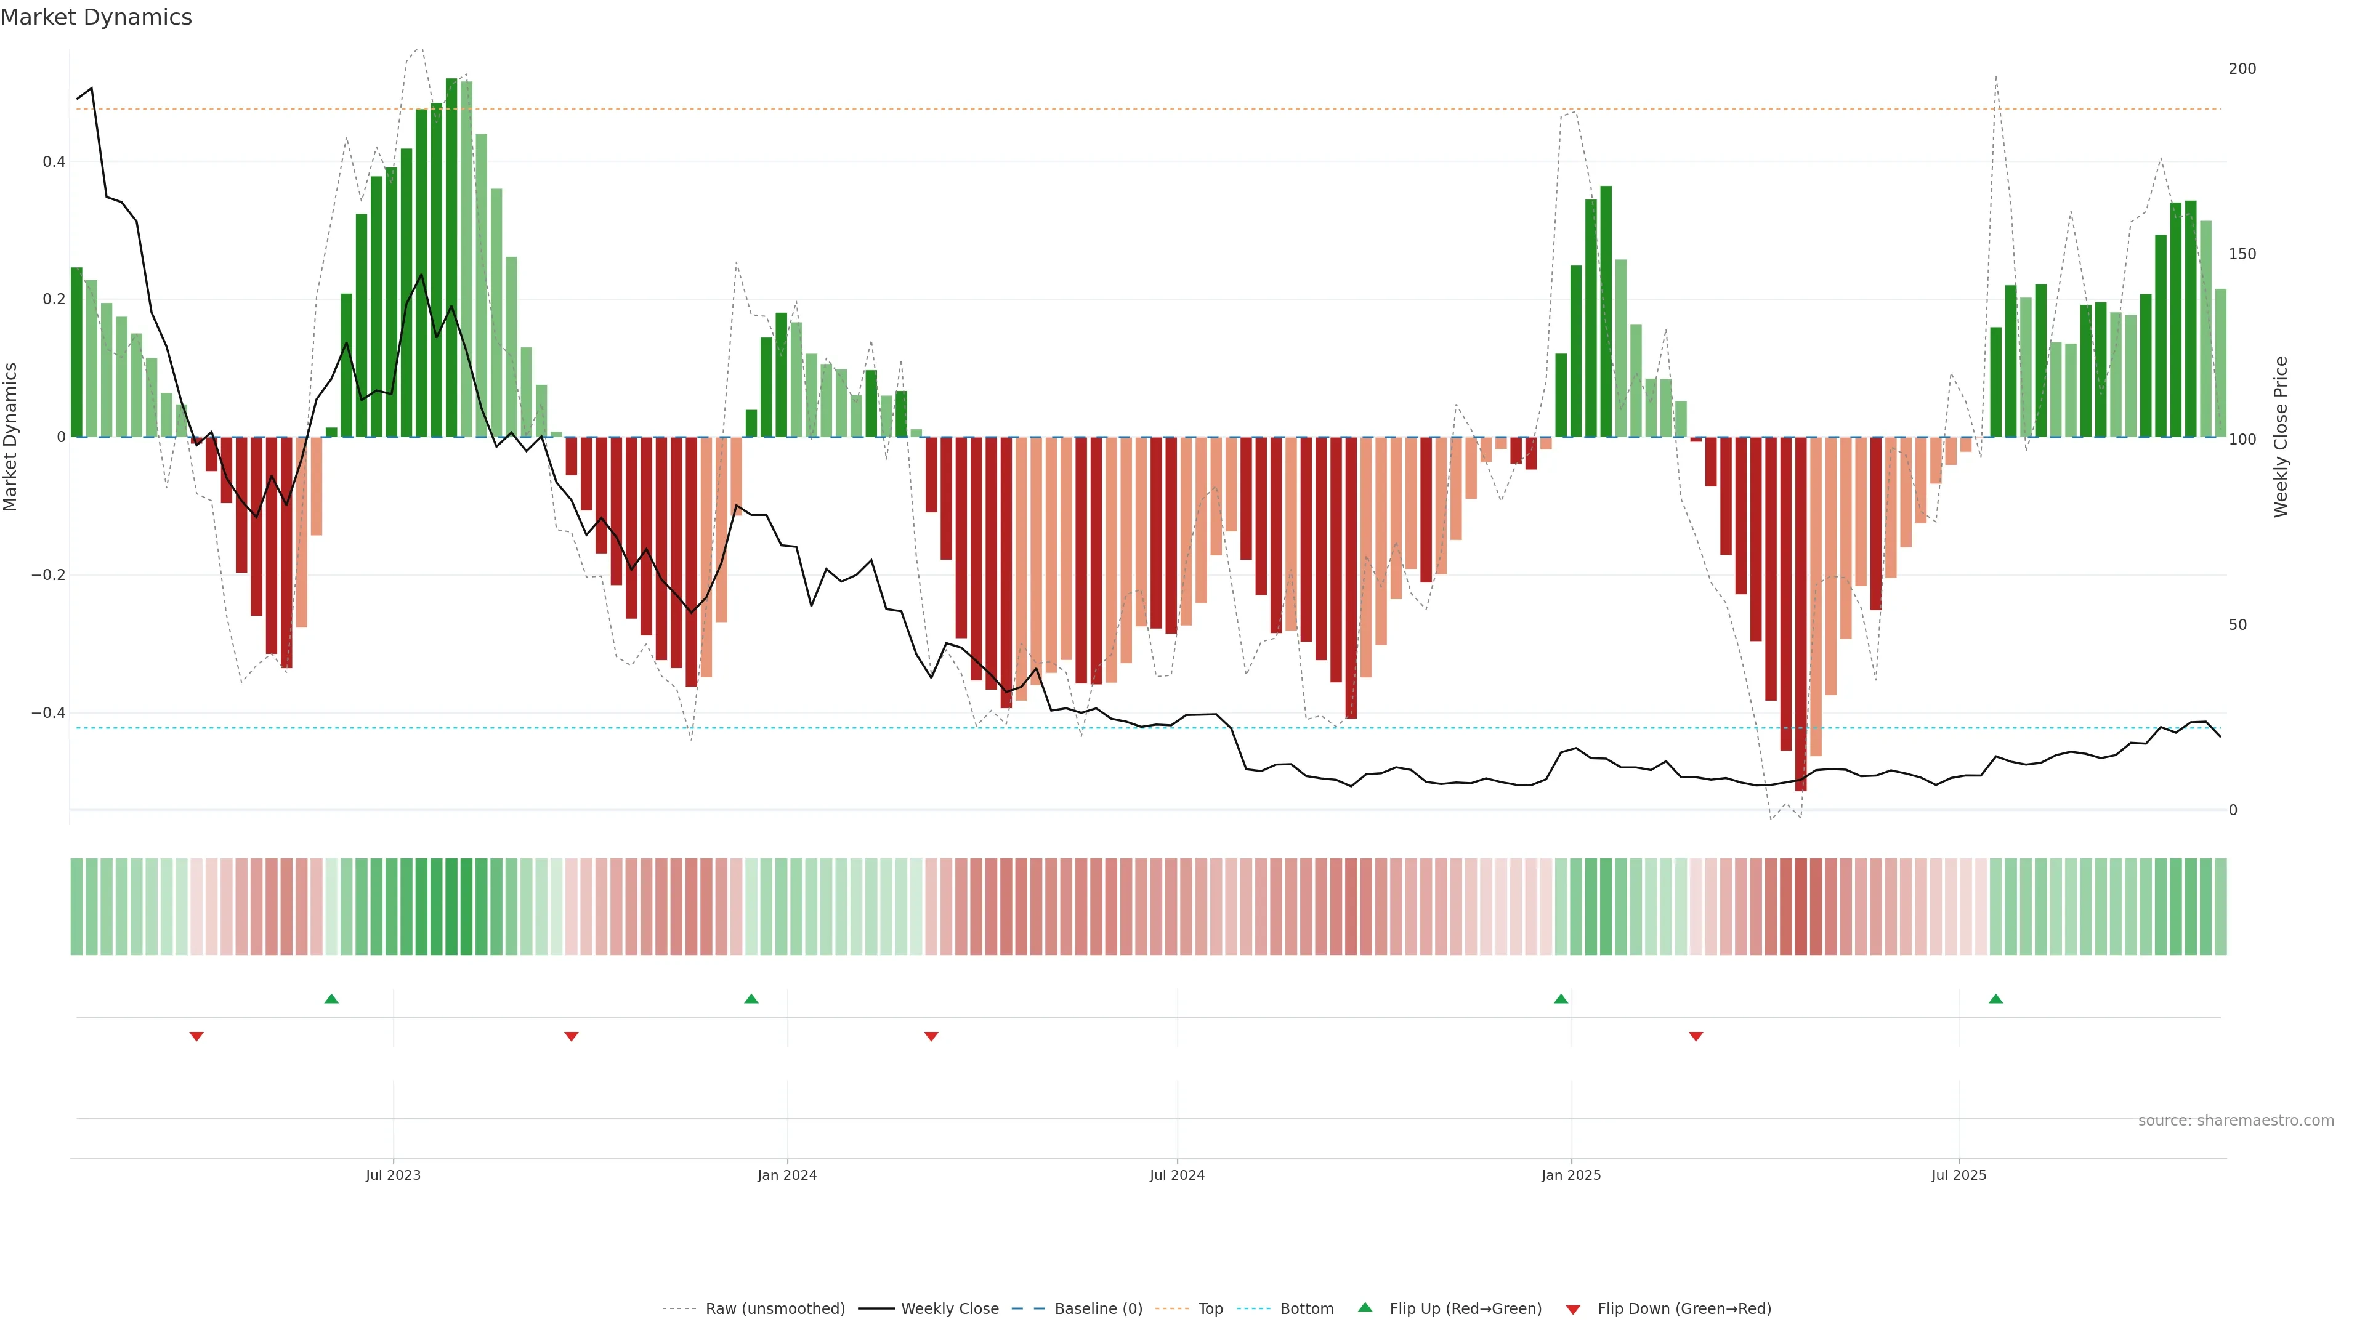This screenshot has width=2365, height=1330.
Task: Click the 200 tick on right price axis
Action: [2242, 69]
